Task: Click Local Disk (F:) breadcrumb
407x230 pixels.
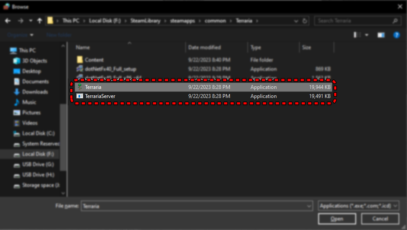Action: click(105, 21)
